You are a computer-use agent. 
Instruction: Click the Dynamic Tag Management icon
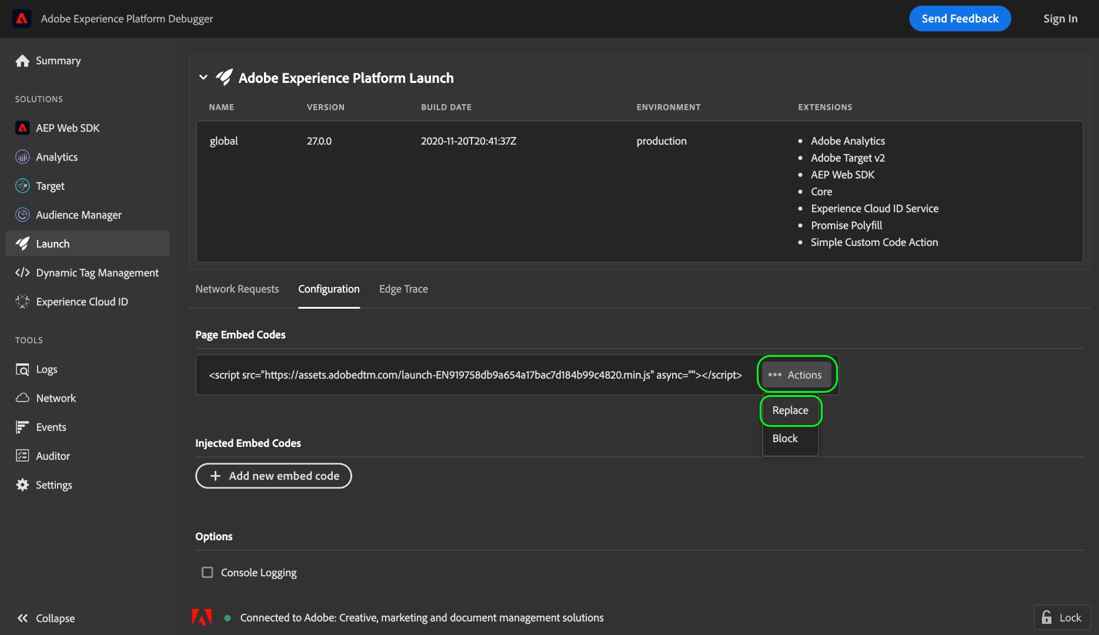(22, 272)
